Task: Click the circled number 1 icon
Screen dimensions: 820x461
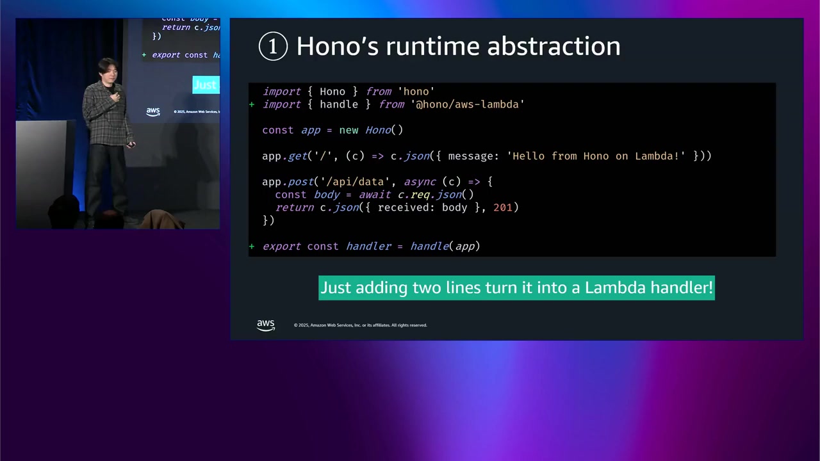Action: [x=273, y=45]
